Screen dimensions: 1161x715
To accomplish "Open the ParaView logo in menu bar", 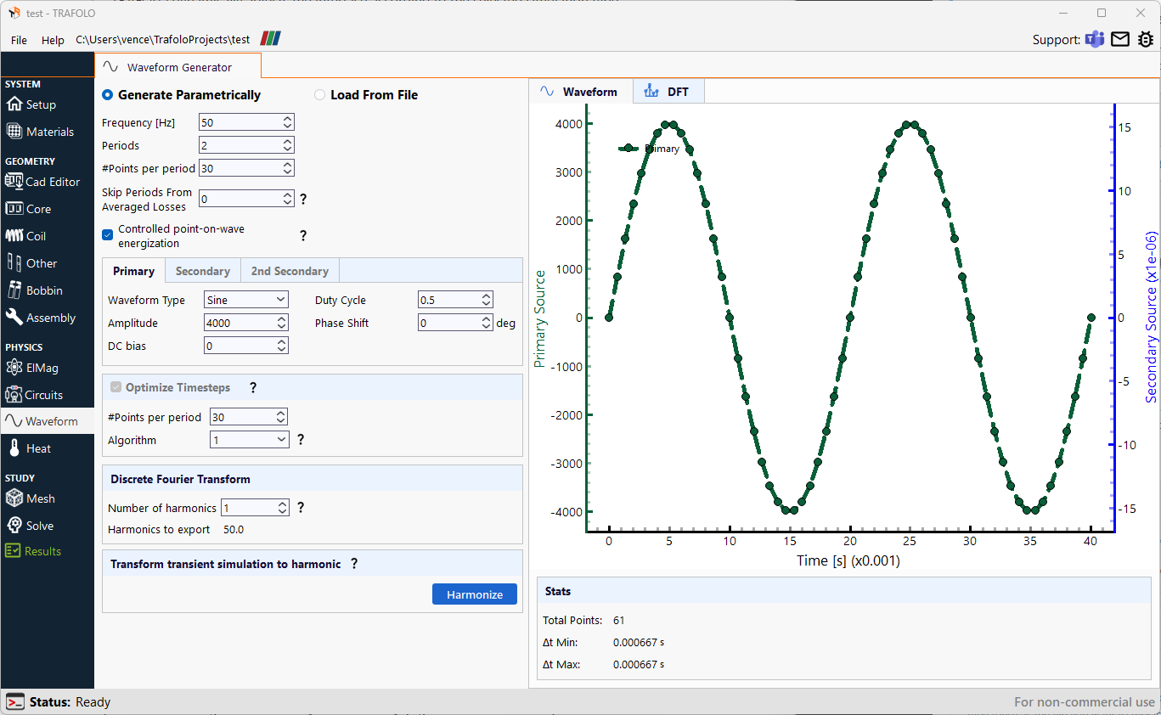I will click(271, 38).
